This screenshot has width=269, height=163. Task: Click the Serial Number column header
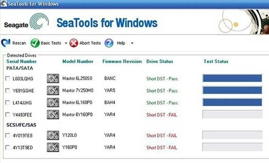tap(22, 61)
